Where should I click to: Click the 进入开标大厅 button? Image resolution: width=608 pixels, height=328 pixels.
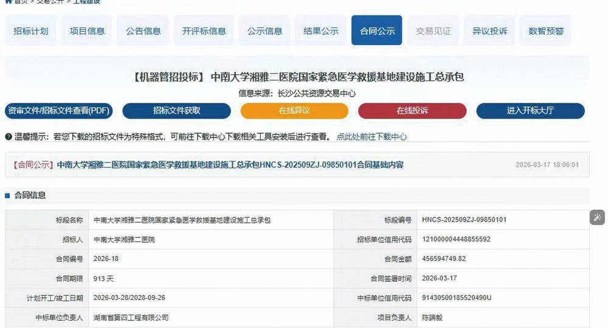[x=530, y=111]
